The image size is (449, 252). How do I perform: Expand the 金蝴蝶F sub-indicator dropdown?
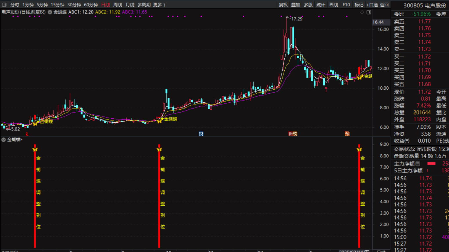pyautogui.click(x=3, y=140)
